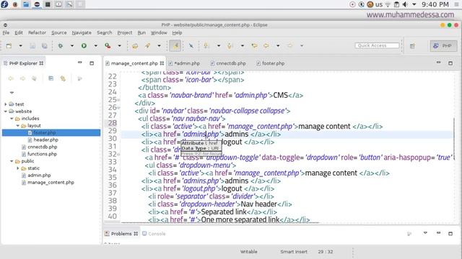Click the New file toolbar icon
This screenshot has width=462, height=259.
click(x=9, y=46)
